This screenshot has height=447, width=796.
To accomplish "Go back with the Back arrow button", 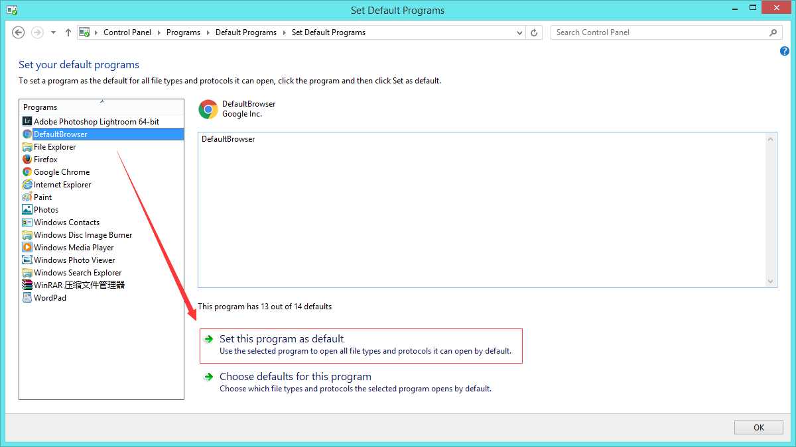I will coord(19,32).
